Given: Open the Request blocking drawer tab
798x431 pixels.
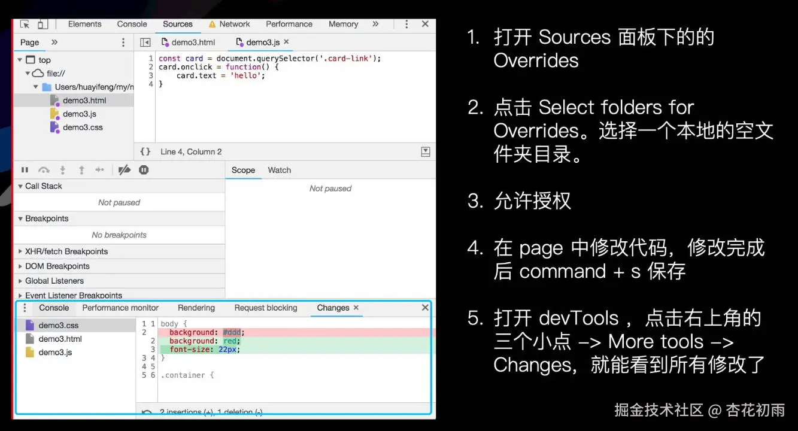Looking at the screenshot, I should [x=266, y=308].
